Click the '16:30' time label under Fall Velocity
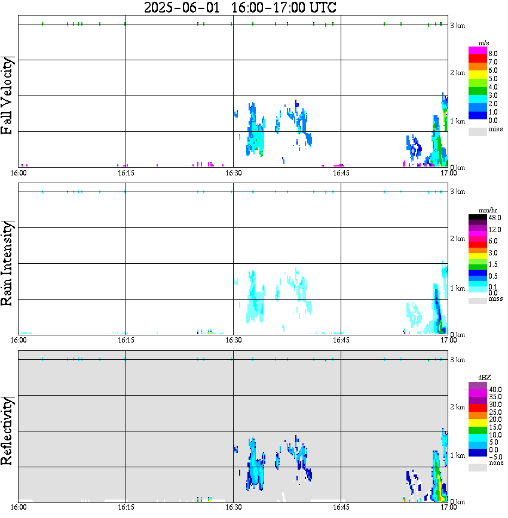Image resolution: width=508 pixels, height=518 pixels. point(234,173)
